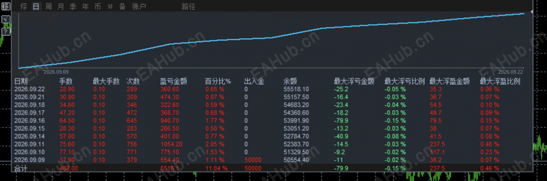Select the 日 daily tab

pos(36,6)
